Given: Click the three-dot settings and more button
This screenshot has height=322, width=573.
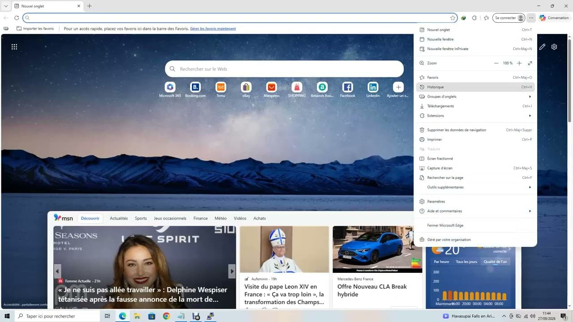Looking at the screenshot, I should (531, 18).
